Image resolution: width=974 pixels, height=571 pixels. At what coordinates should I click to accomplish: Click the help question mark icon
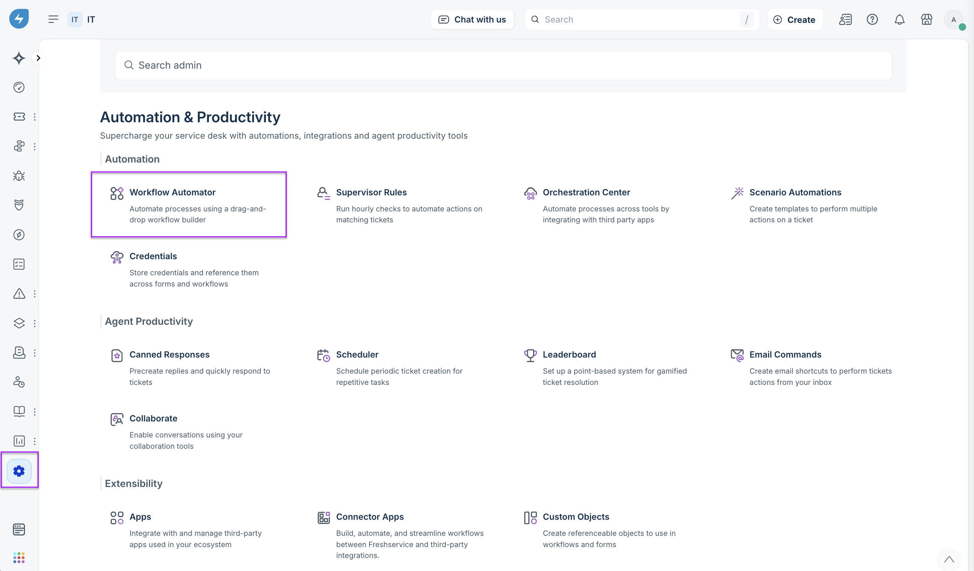tap(872, 19)
